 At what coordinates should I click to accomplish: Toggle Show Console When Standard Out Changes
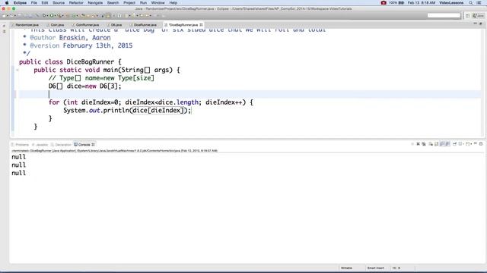441,144
